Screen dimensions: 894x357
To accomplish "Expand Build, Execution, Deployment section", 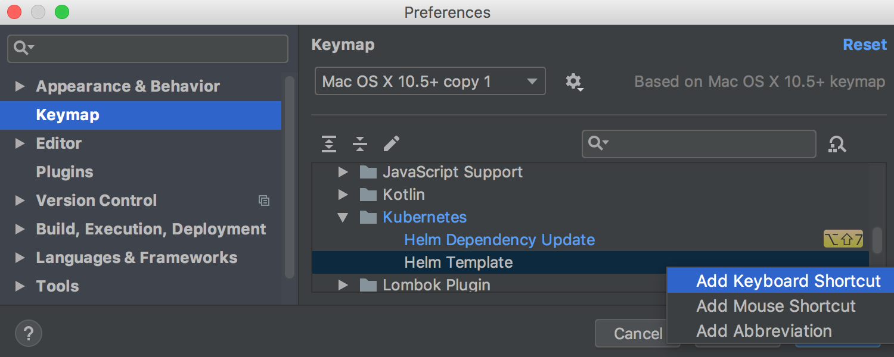I will pos(20,229).
